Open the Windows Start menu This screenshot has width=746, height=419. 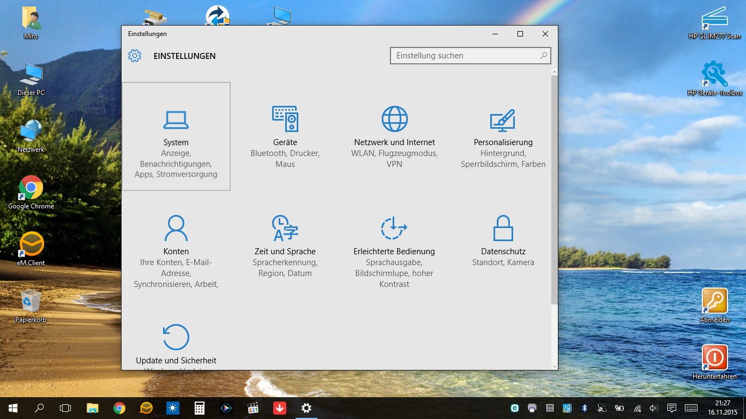(x=13, y=408)
